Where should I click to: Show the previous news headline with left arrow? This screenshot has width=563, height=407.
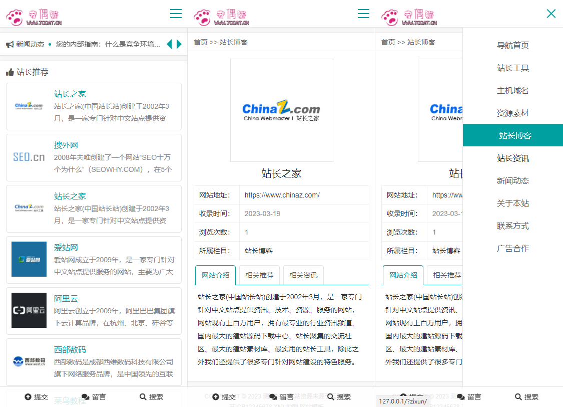click(170, 44)
